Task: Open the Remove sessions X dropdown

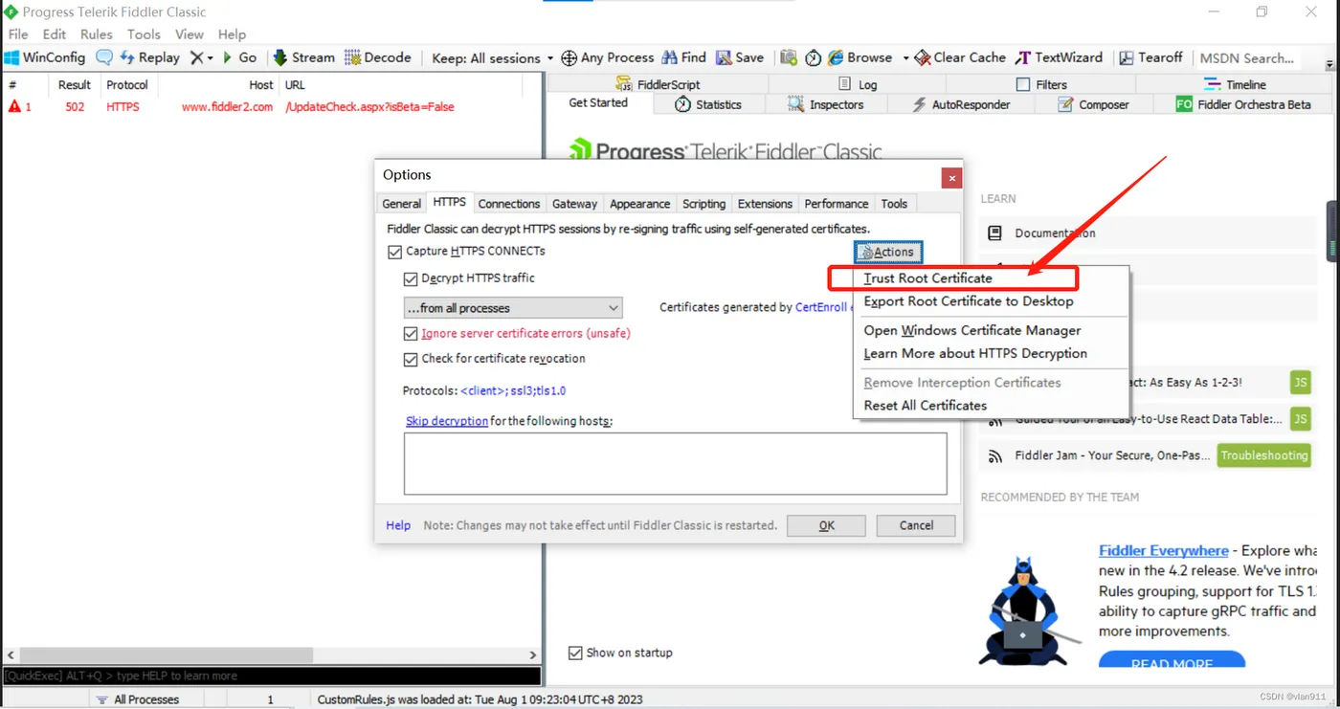Action: 201,57
